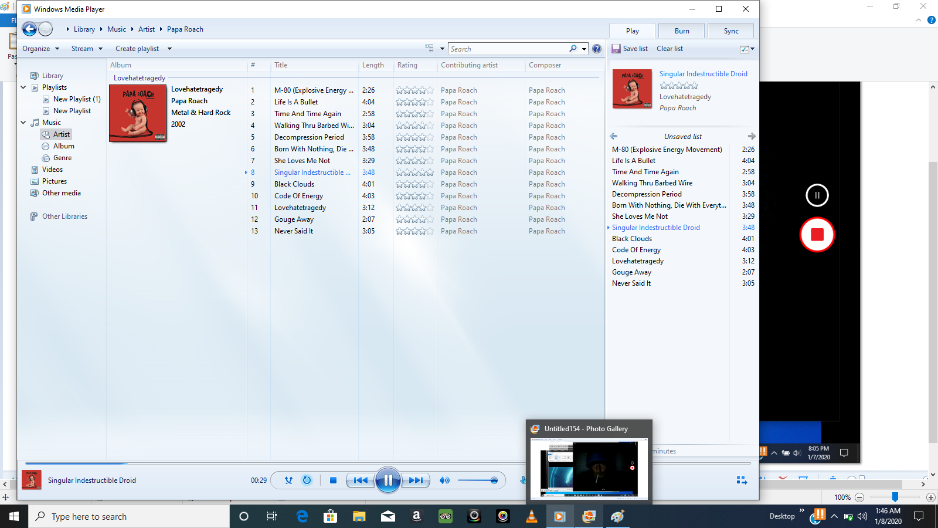Adjust the volume slider
Screen dimensions: 938x528
(x=478, y=480)
